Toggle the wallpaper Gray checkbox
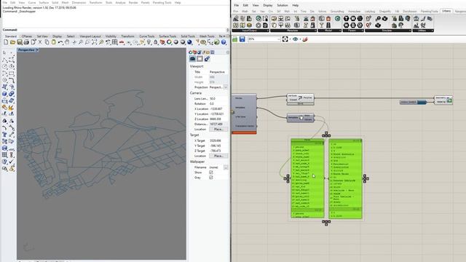This screenshot has width=466, height=262. (210, 178)
